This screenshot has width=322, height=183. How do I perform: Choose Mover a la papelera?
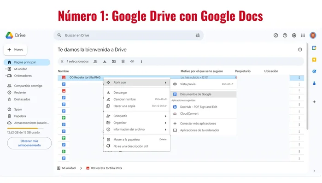click(137, 140)
